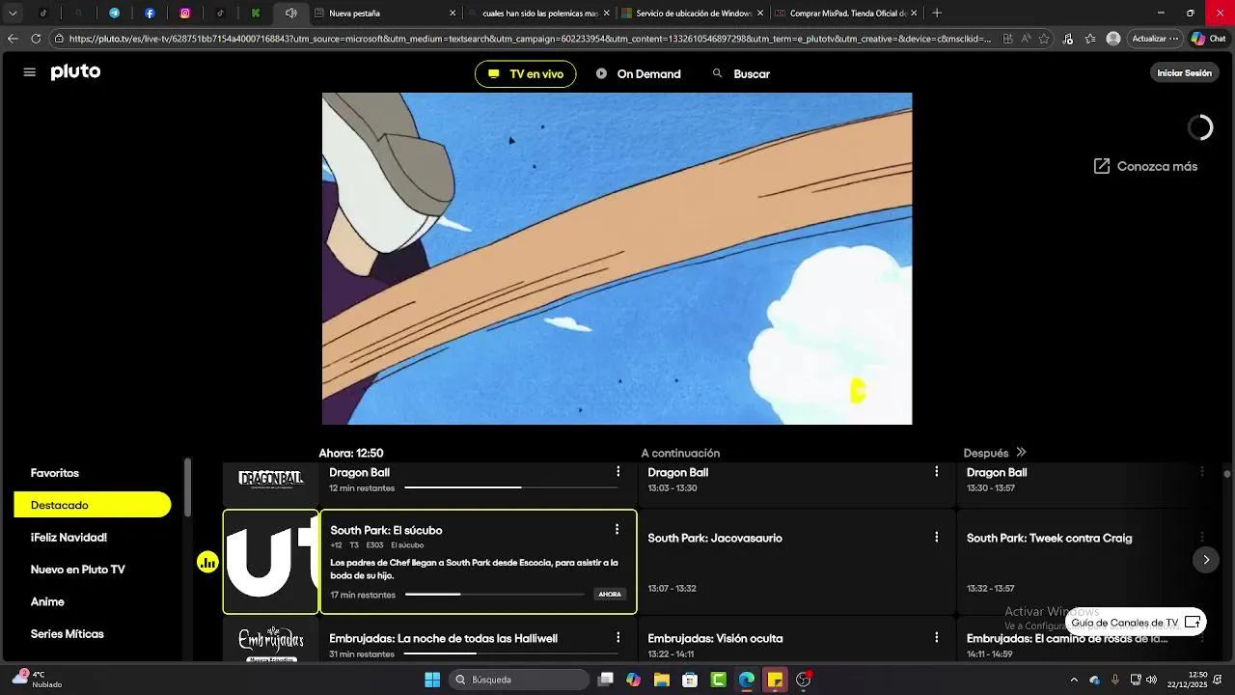
Task: Click the South Park: El súcubo progress bar
Action: click(495, 595)
